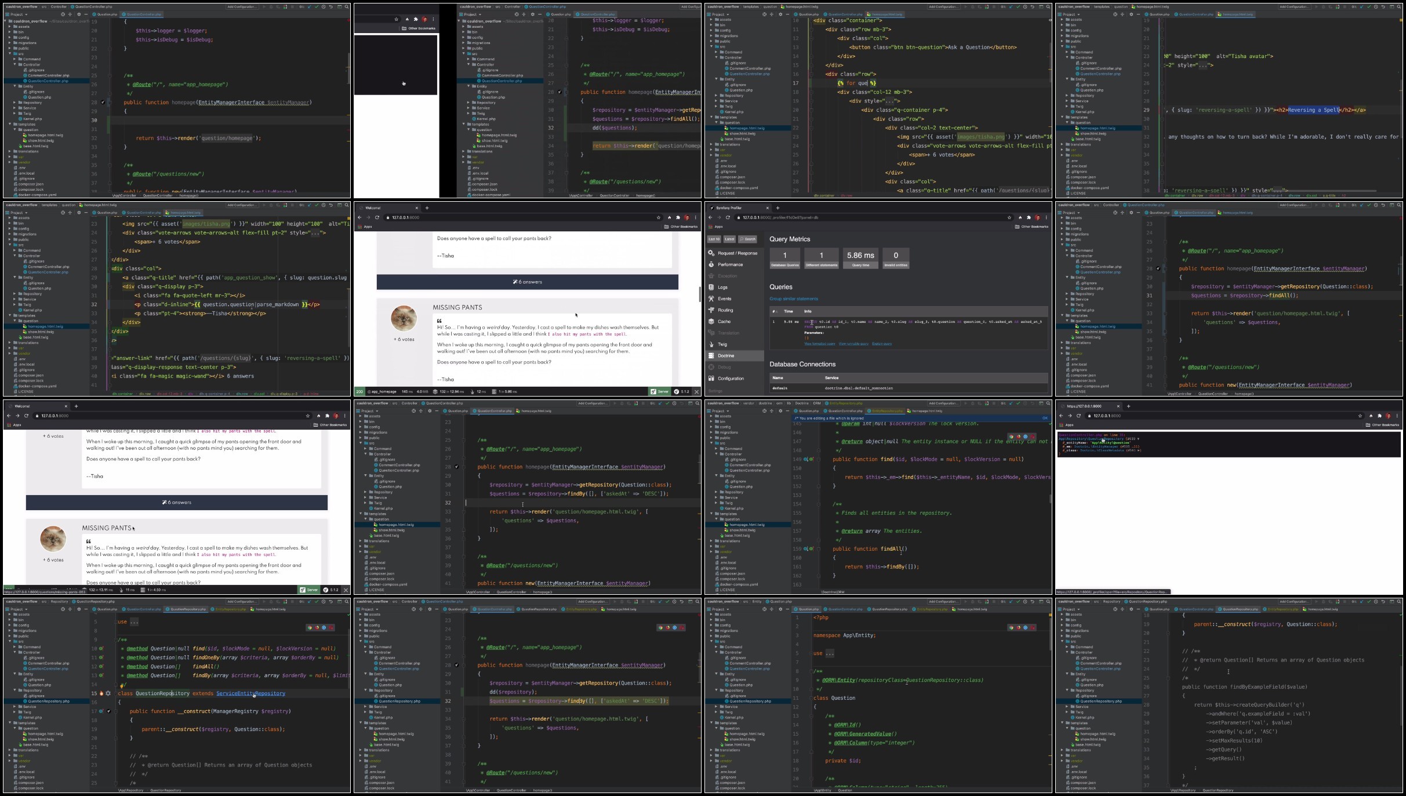1406x796 pixels.
Task: Click the 200 status in web debug toolbar
Action: click(x=359, y=391)
